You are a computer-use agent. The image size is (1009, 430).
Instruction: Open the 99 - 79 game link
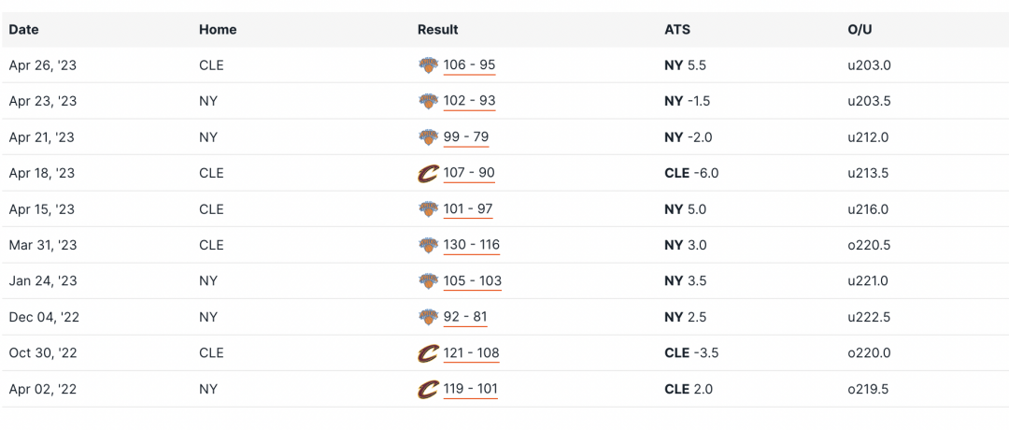(466, 137)
